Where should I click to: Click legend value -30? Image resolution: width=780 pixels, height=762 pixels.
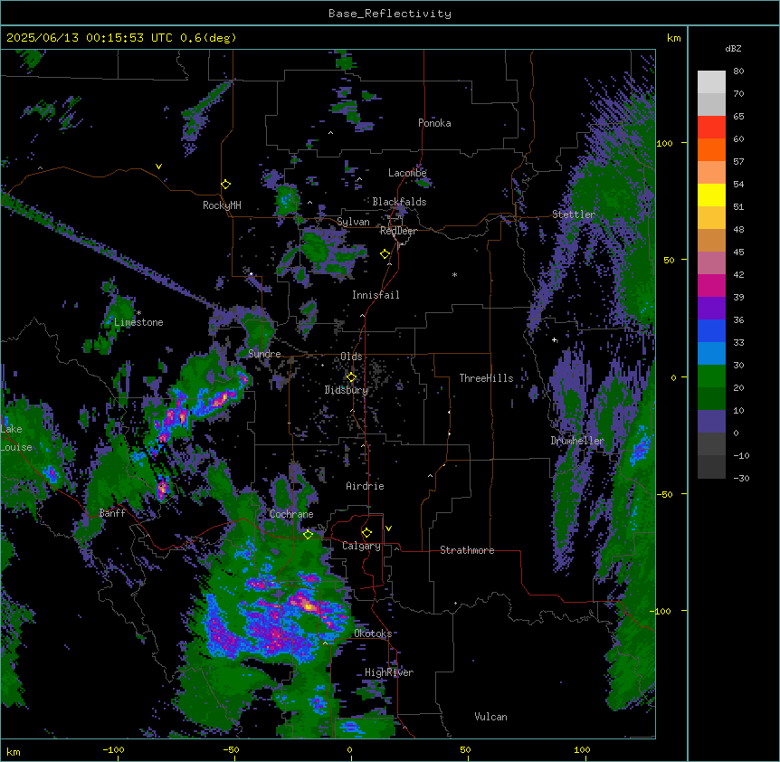(741, 479)
